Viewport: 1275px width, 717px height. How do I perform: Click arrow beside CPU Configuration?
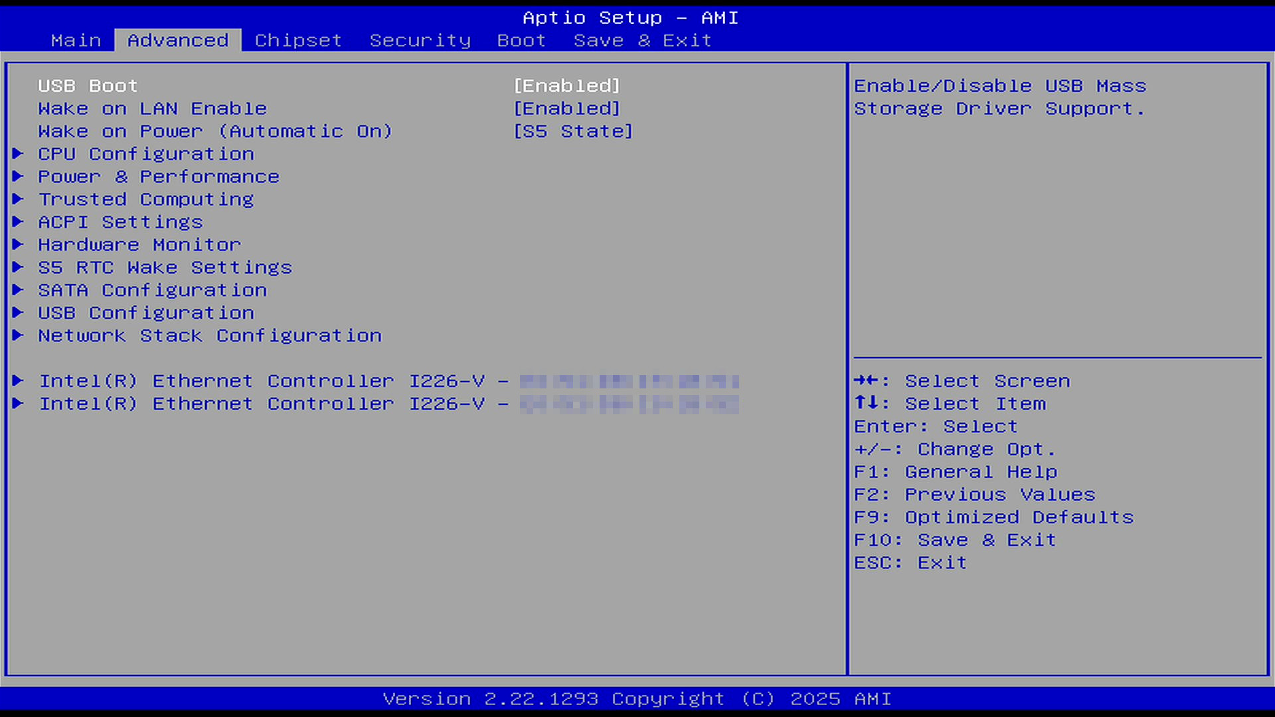click(x=18, y=154)
